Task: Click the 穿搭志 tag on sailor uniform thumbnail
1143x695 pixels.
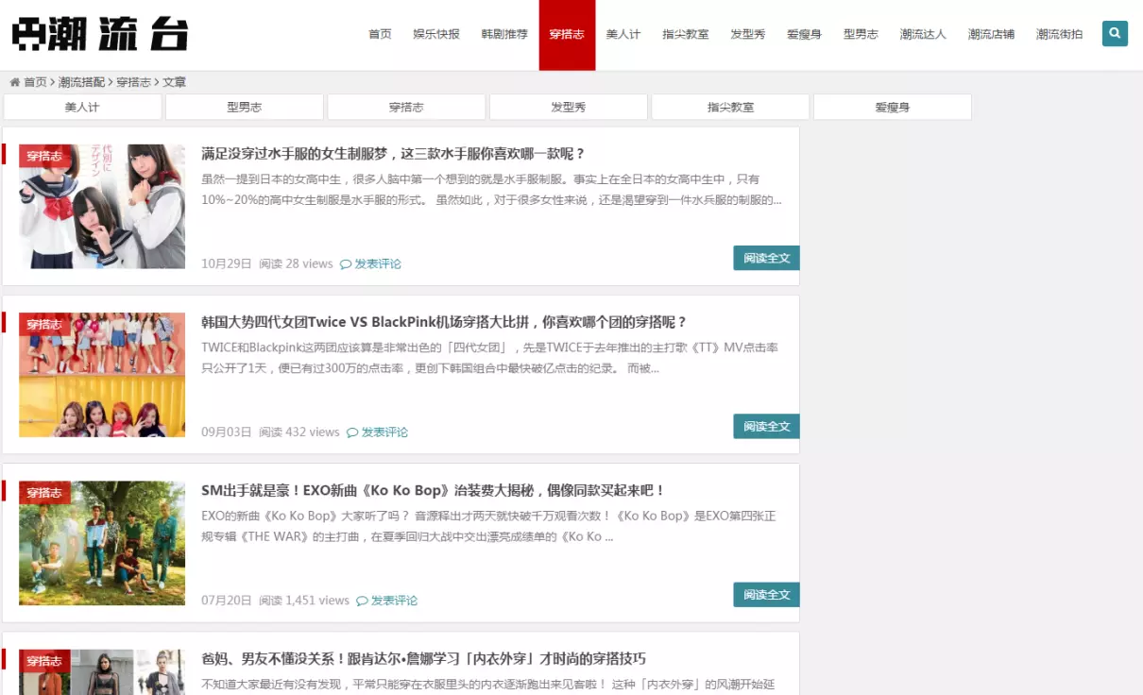Action: pos(44,156)
